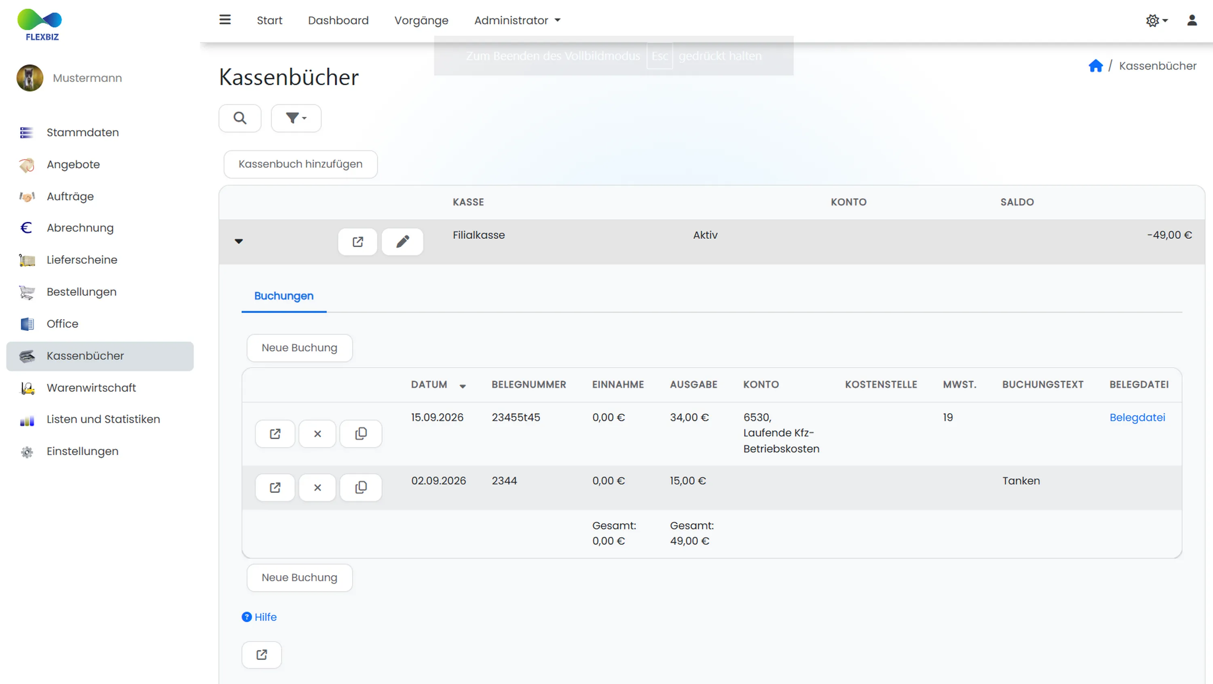The image size is (1213, 684).
Task: Copy booking 2344
Action: [361, 487]
